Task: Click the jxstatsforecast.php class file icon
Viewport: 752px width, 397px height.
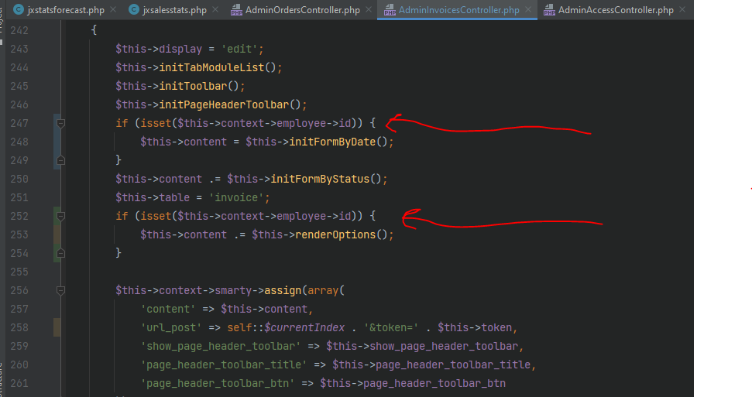Action: tap(19, 9)
